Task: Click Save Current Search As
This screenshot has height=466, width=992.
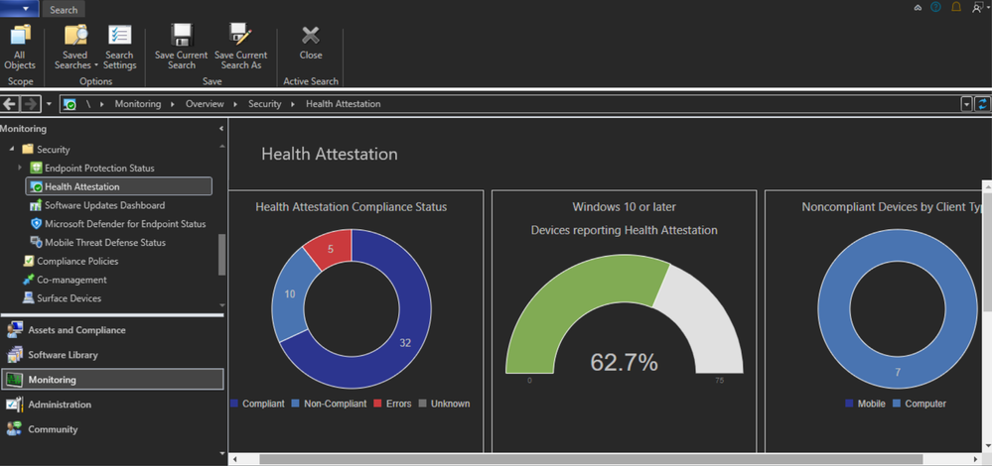Action: click(241, 48)
